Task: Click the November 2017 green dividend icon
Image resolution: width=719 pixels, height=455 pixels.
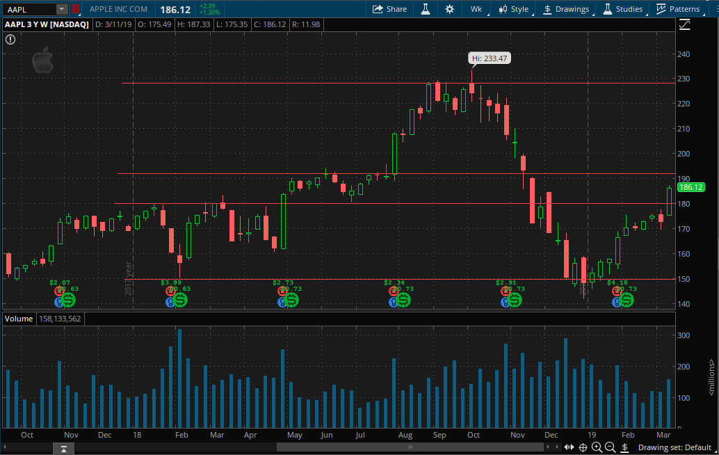Action: (x=68, y=300)
